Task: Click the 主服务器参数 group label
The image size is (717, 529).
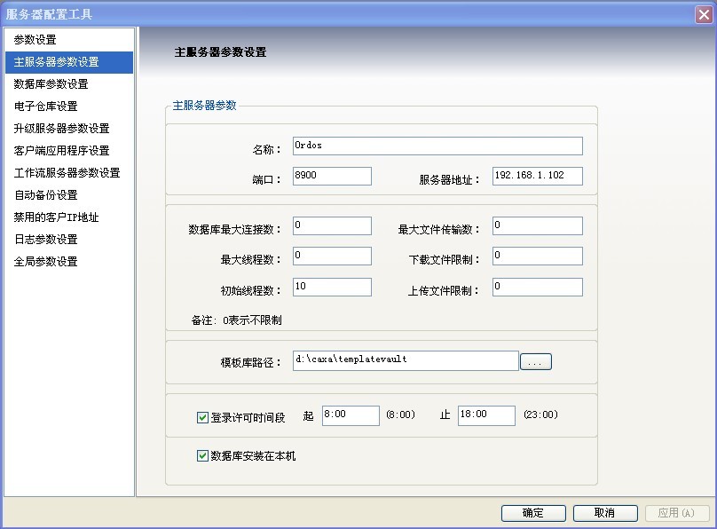Action: tap(204, 106)
